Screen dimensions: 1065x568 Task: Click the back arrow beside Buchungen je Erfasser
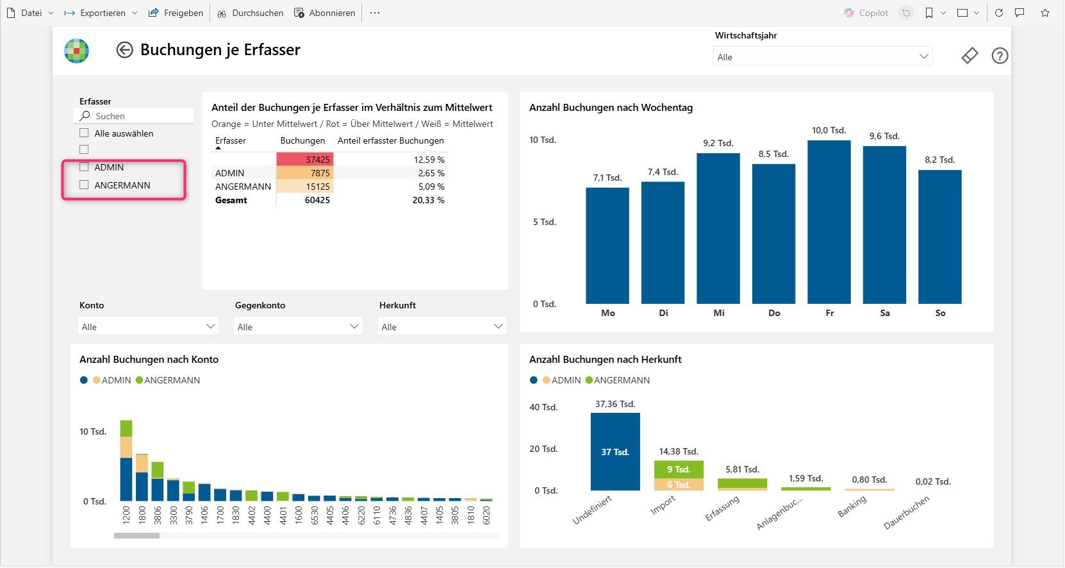point(124,50)
